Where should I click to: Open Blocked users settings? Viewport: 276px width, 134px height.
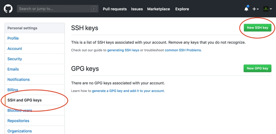(x=35, y=111)
